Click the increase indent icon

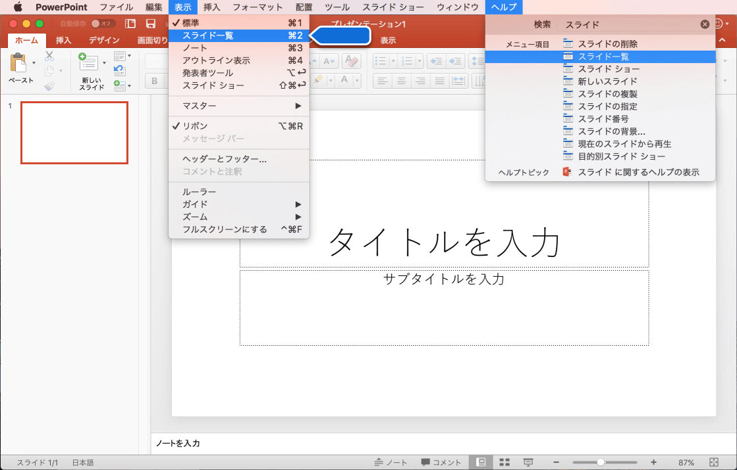(x=455, y=61)
